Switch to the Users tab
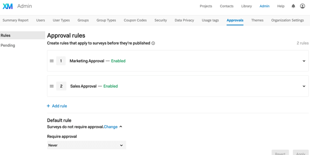The height and width of the screenshot is (155, 310). (40, 20)
